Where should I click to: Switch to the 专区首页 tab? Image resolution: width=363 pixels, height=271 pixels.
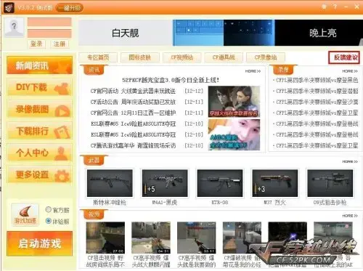pyautogui.click(x=98, y=57)
